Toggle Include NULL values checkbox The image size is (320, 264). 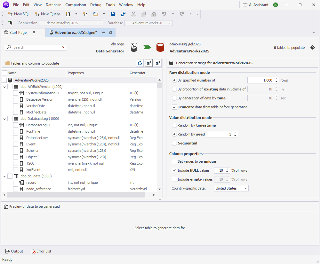point(174,170)
